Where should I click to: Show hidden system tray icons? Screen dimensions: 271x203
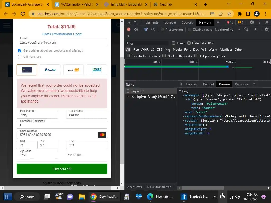(x=215, y=197)
